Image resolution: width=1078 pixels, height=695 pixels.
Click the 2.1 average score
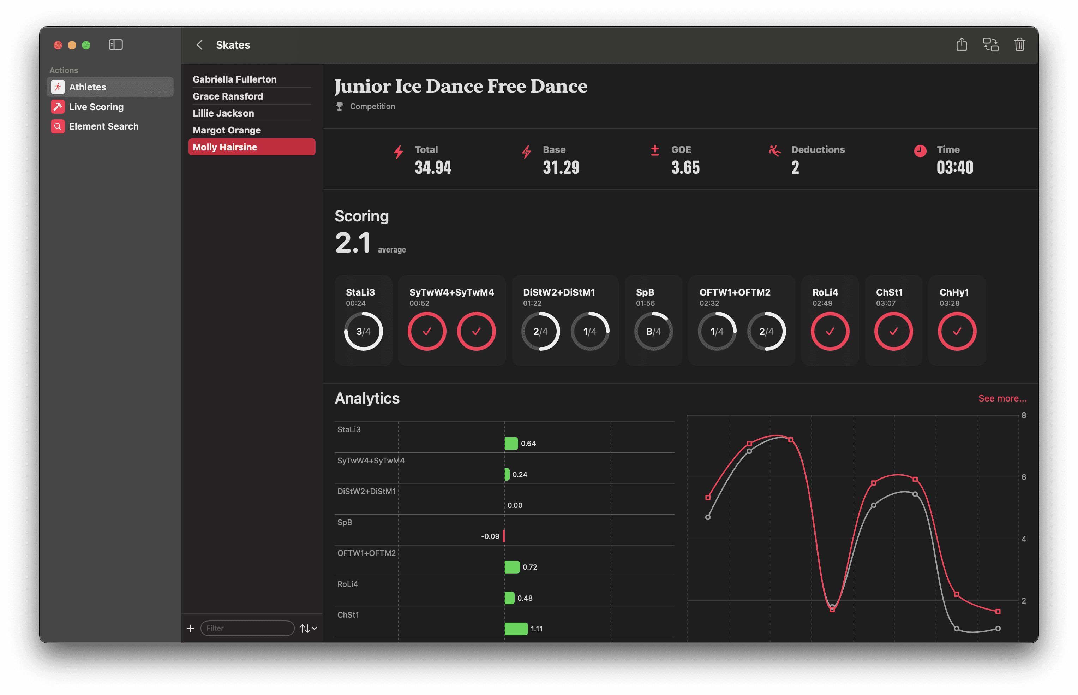pyautogui.click(x=353, y=243)
